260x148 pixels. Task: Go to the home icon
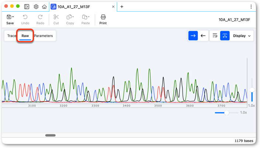click(x=44, y=7)
